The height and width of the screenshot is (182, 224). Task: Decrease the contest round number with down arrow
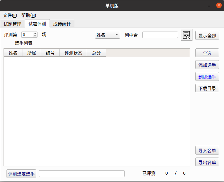35,36
